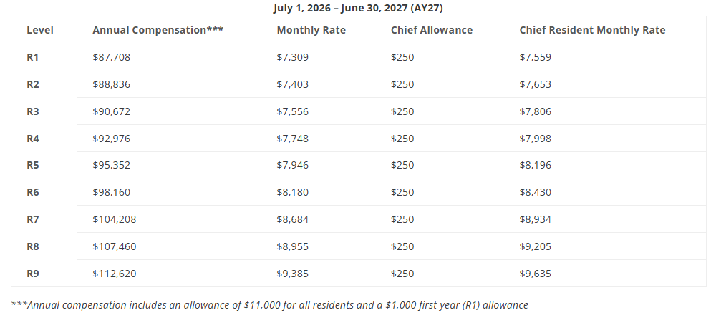Select the AY27 date range title
The width and height of the screenshot is (716, 315).
(x=358, y=8)
